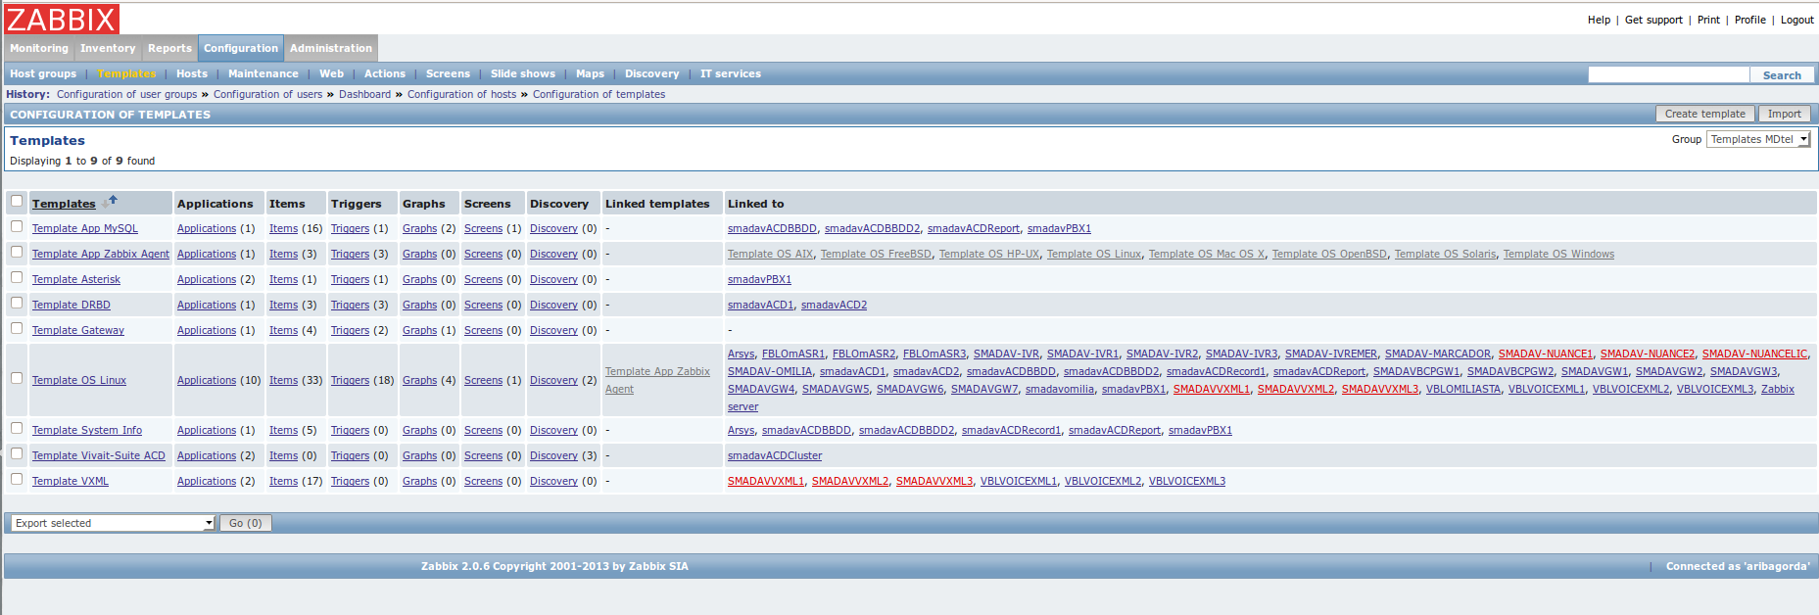The image size is (1819, 615).
Task: Switch to the Inventory tab
Action: tap(108, 48)
